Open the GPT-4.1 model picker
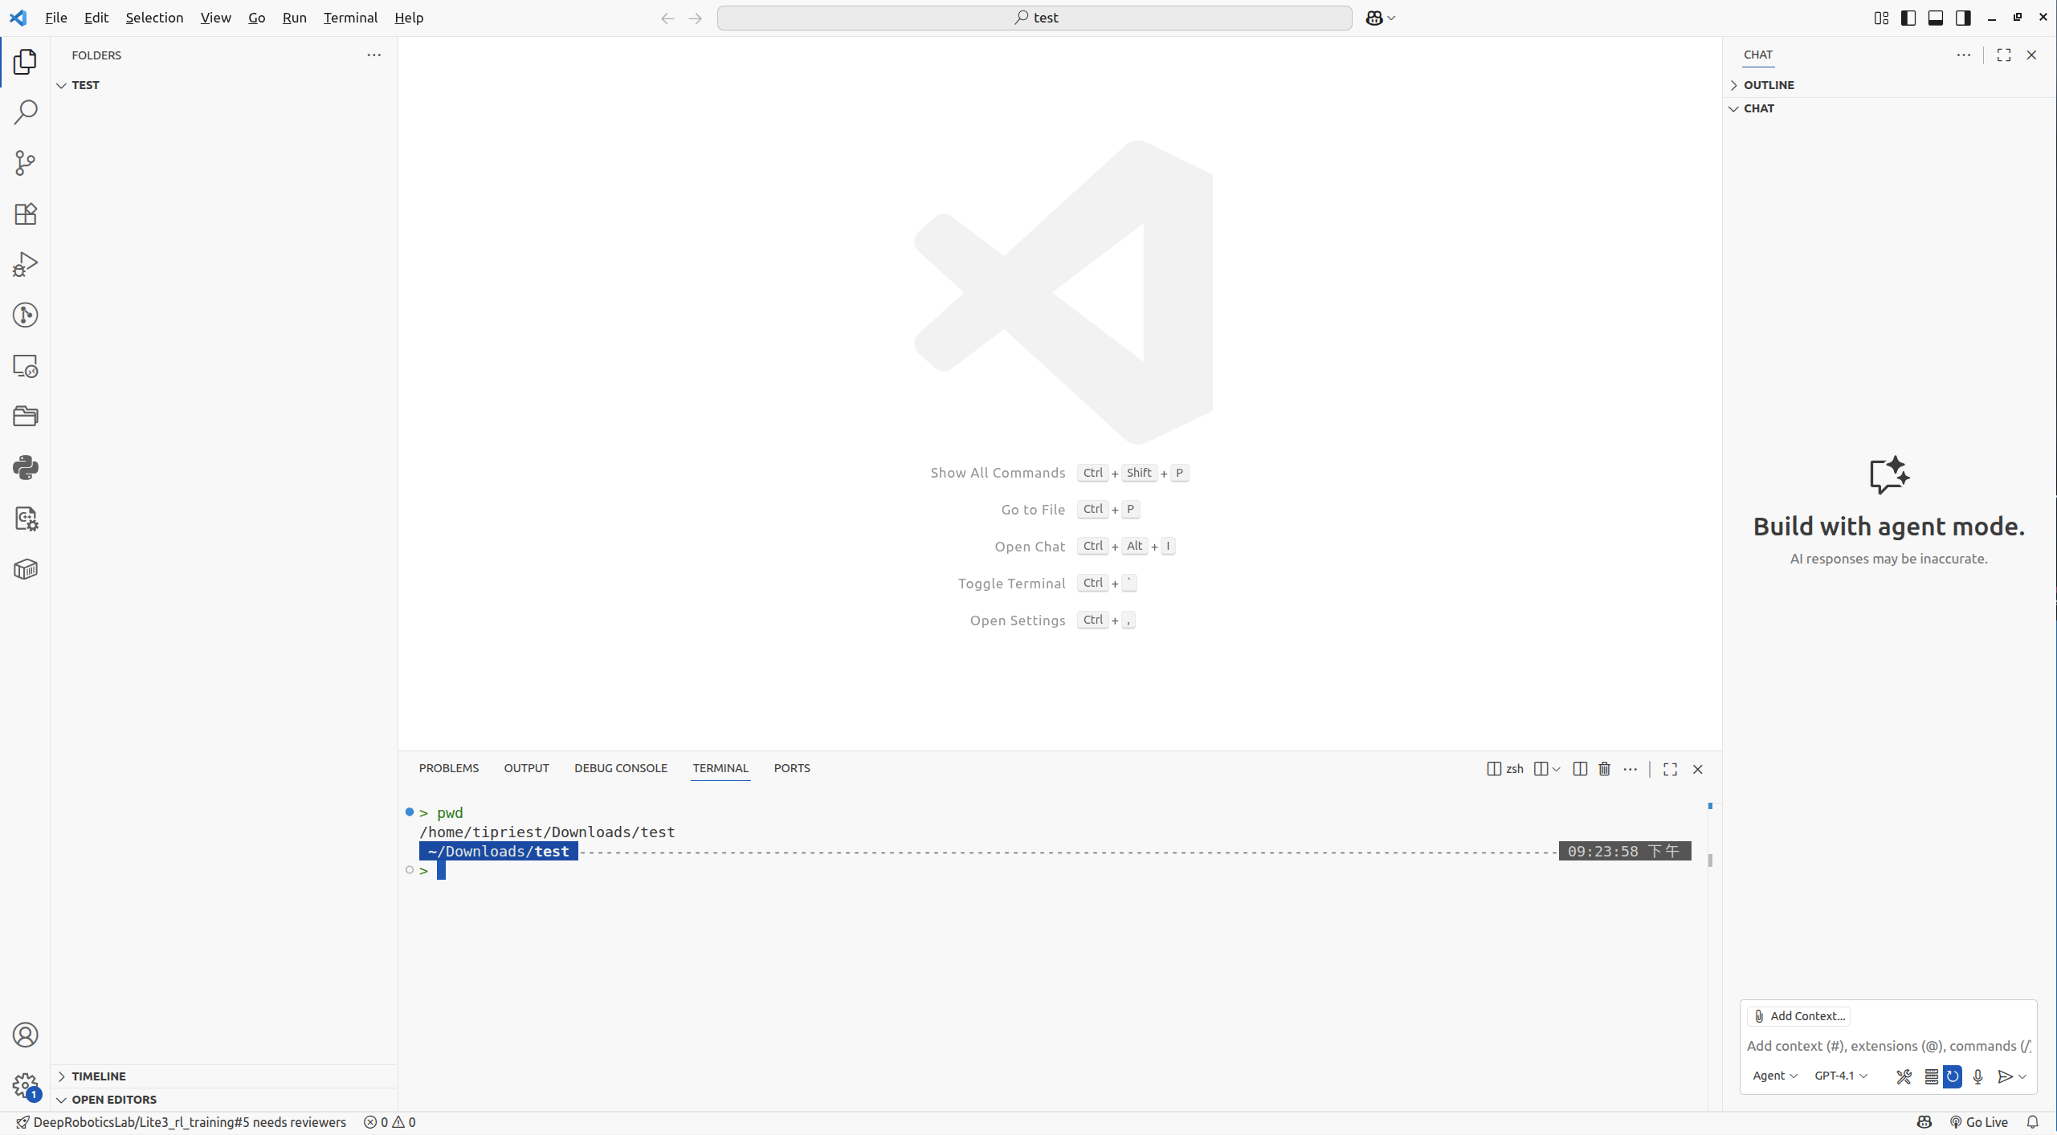The width and height of the screenshot is (2057, 1135). pos(1841,1076)
